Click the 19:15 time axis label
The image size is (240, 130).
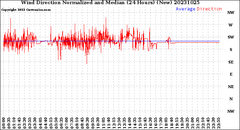click(176, 123)
